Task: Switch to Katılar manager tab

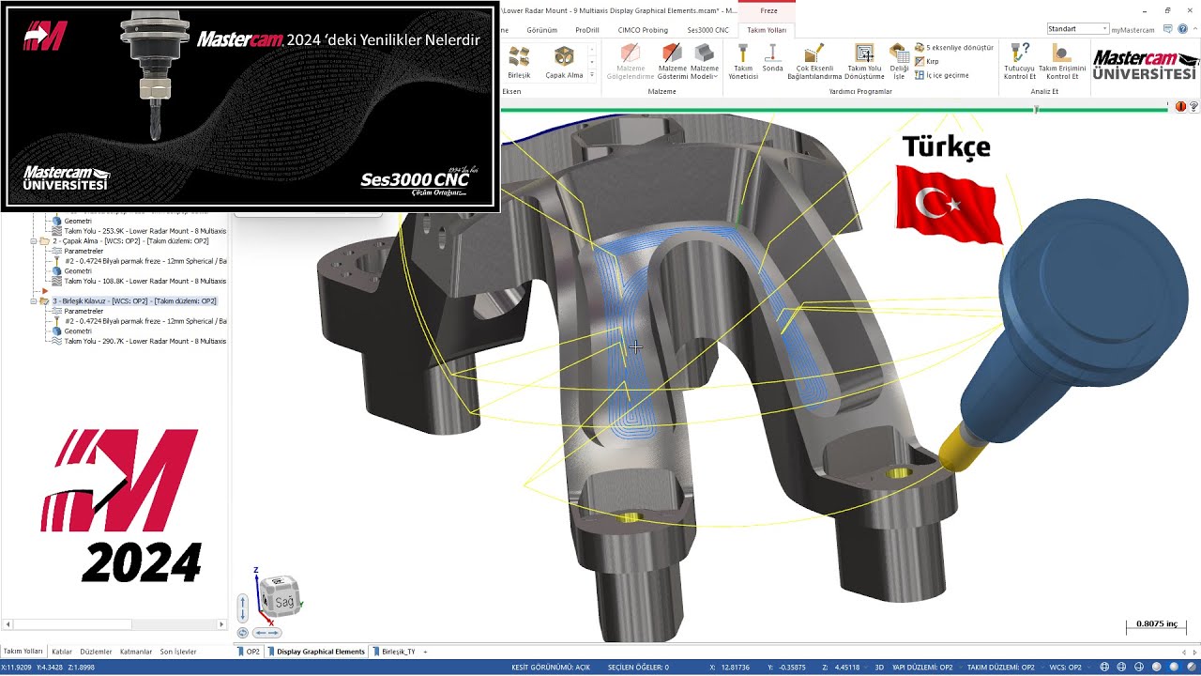Action: pyautogui.click(x=62, y=652)
